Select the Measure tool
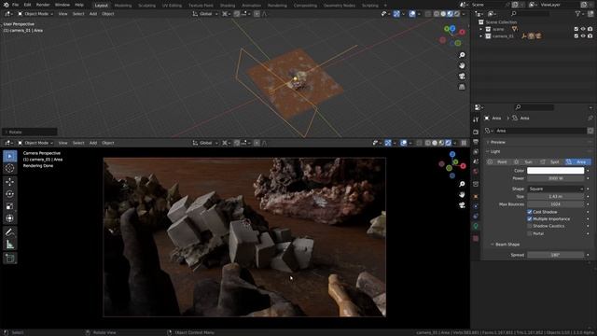Image resolution: width=597 pixels, height=336 pixels. tap(10, 245)
